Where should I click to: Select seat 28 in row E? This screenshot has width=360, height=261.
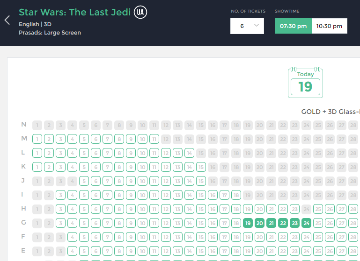pos(353,251)
